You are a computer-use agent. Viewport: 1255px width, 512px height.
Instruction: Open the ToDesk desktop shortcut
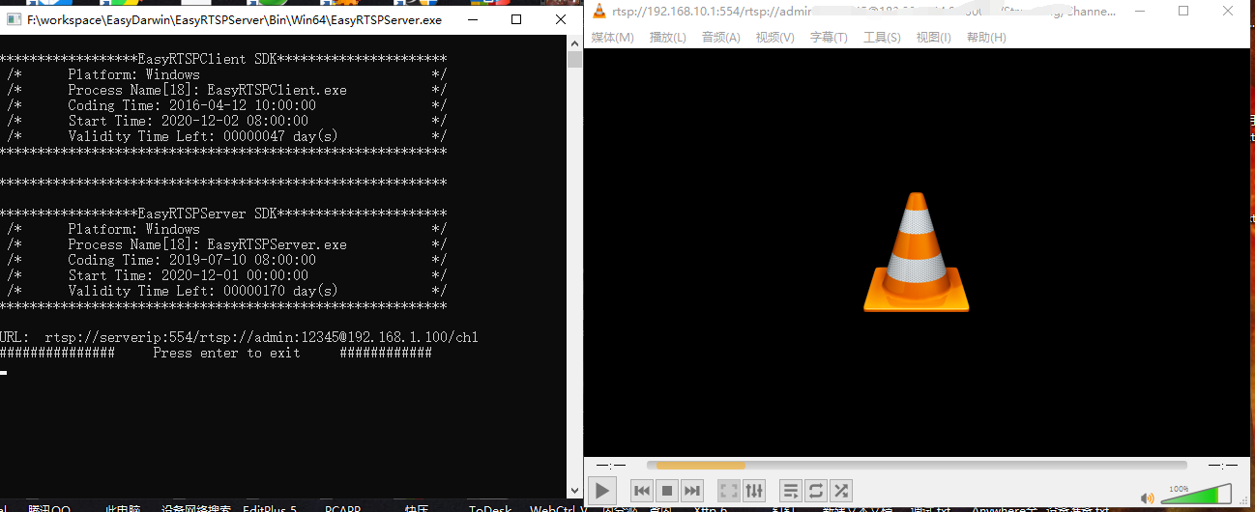click(490, 508)
